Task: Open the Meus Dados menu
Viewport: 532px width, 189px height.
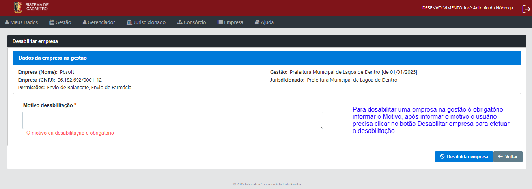Action: (x=22, y=22)
